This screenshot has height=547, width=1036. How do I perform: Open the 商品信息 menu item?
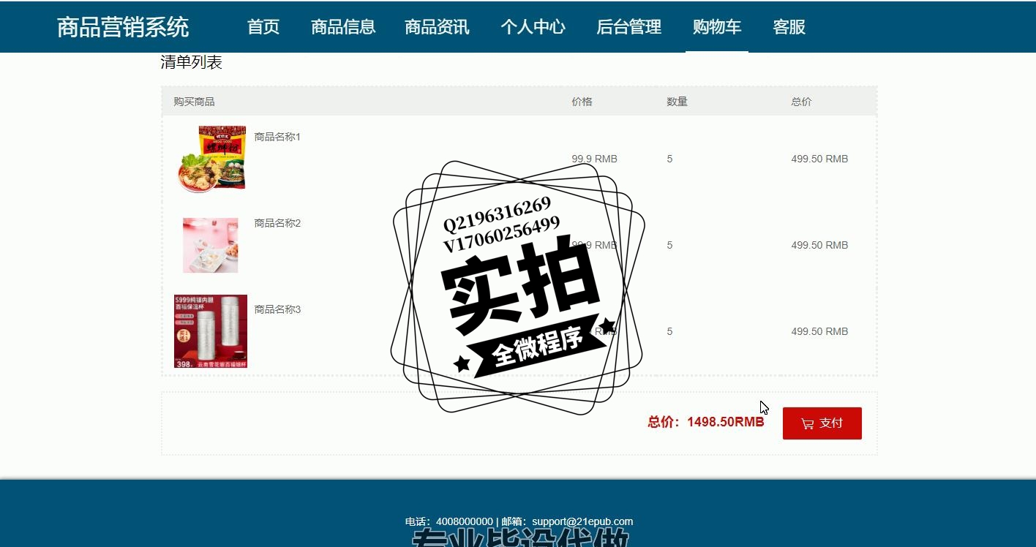click(x=343, y=27)
